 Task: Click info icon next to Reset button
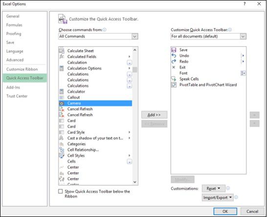tap(228, 188)
